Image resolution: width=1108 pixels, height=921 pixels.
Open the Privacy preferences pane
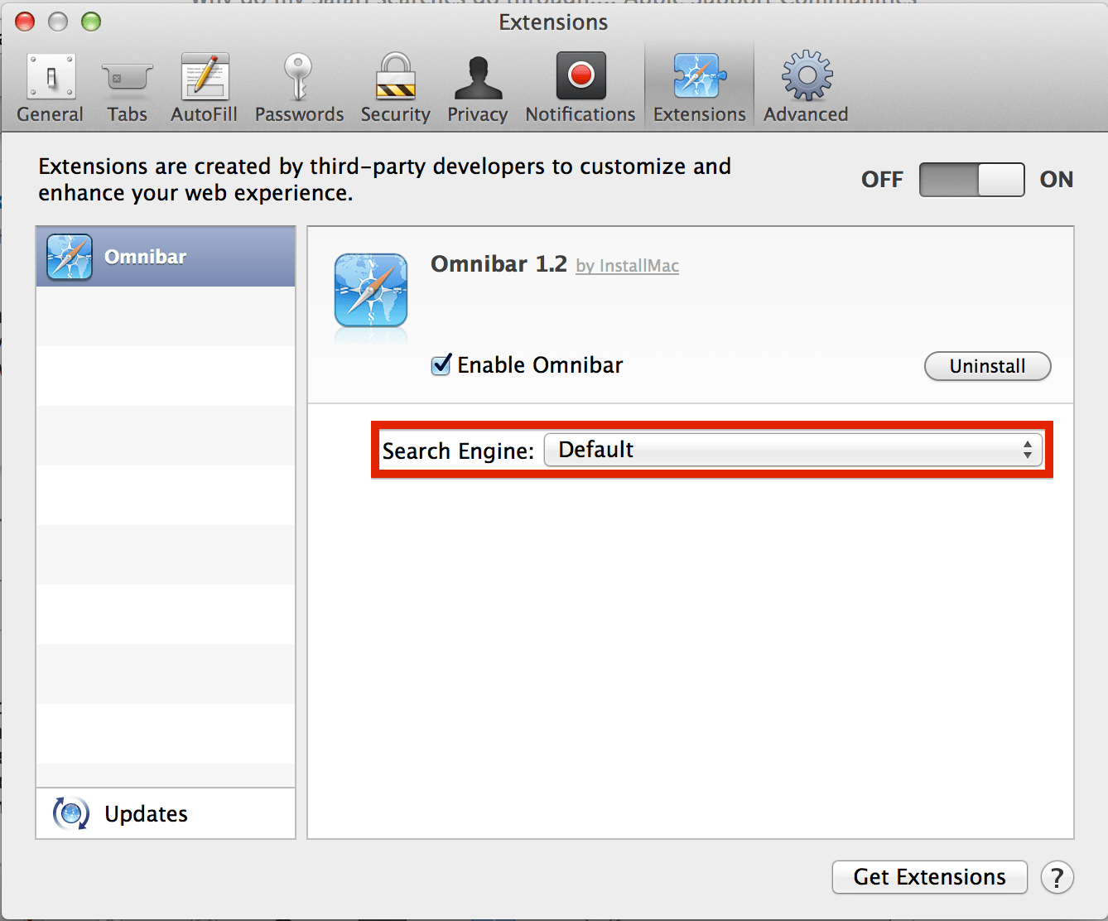[478, 88]
